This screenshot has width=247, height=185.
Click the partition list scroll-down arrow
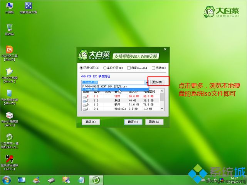click(x=162, y=108)
